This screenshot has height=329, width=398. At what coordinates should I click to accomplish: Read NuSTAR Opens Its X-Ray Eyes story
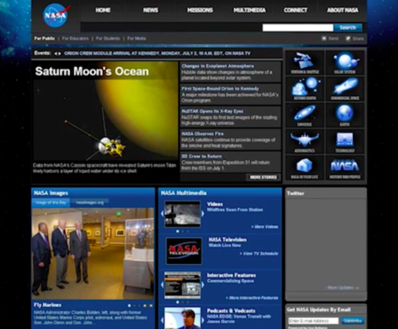[x=212, y=111]
